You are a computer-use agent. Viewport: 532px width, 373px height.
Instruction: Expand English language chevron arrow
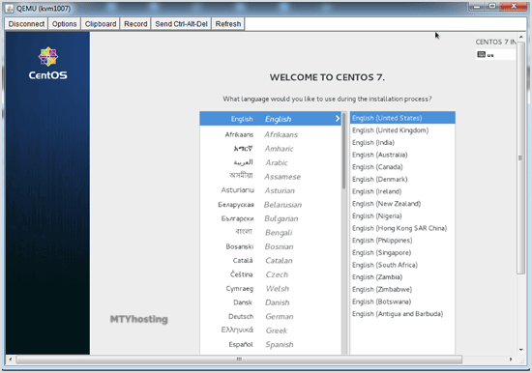[338, 118]
